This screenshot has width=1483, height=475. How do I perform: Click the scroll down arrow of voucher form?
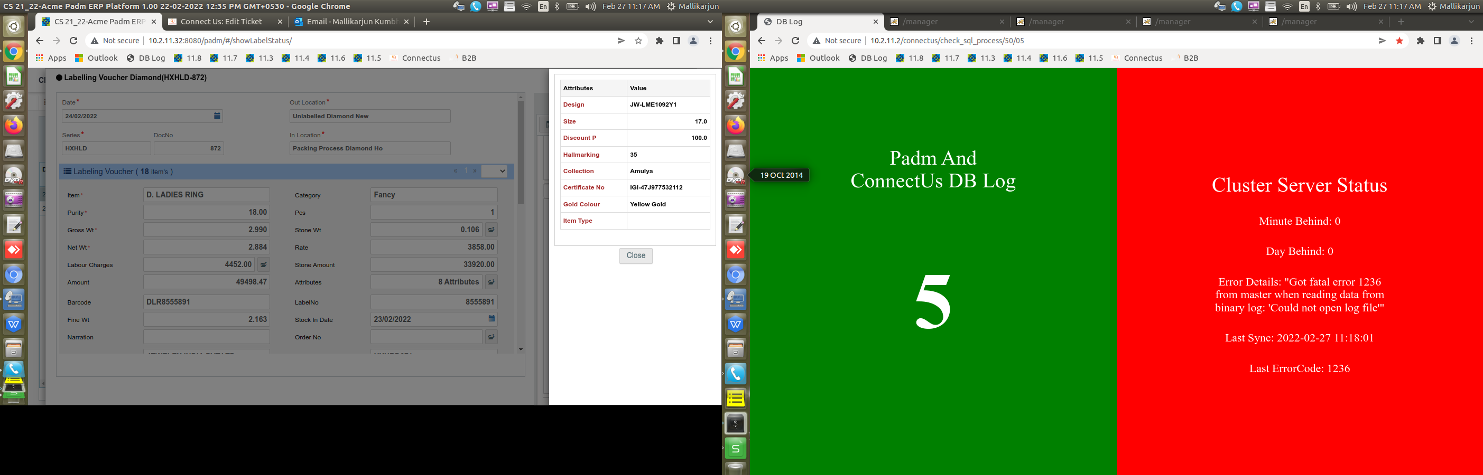pos(521,349)
